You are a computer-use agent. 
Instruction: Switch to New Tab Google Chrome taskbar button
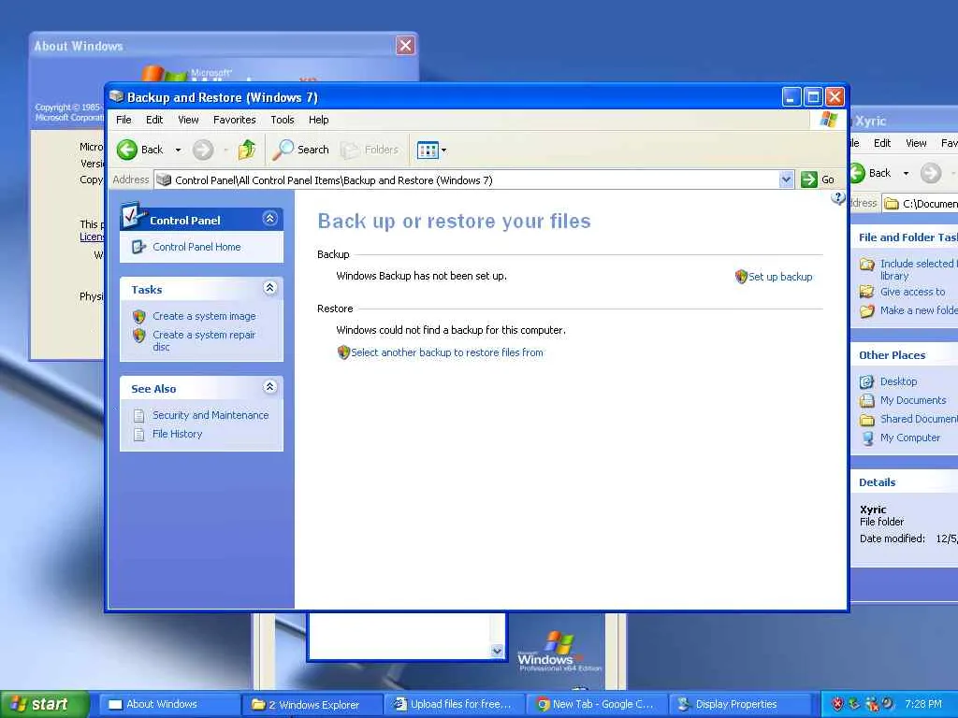(x=597, y=705)
